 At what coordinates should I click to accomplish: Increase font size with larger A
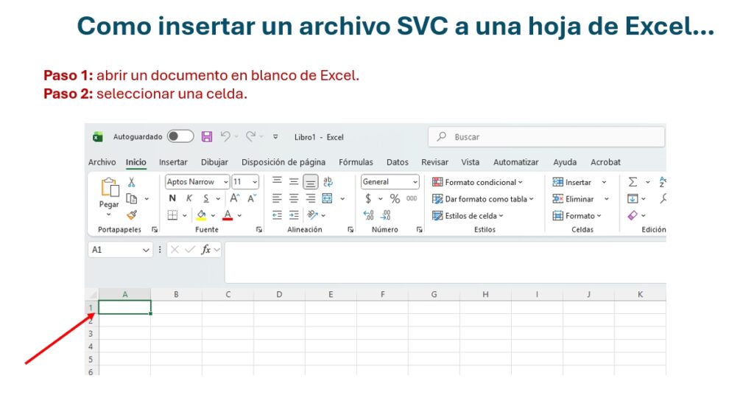point(235,199)
